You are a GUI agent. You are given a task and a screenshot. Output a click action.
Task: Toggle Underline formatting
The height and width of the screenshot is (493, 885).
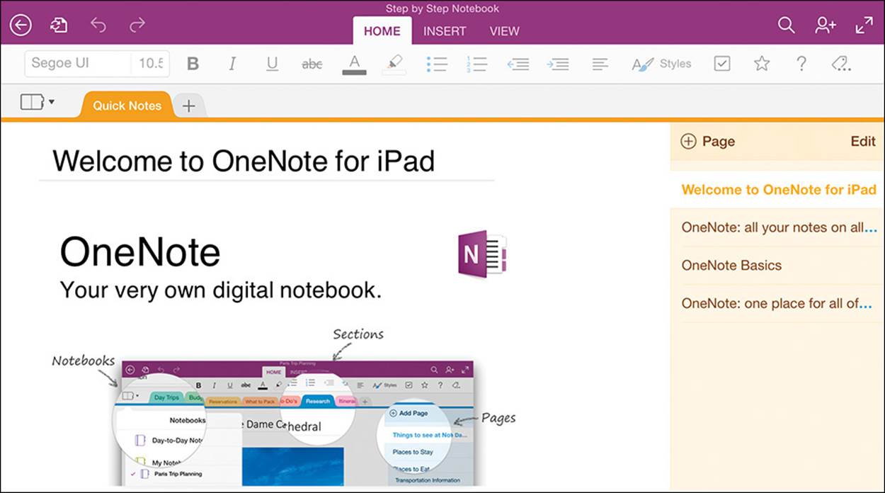coord(272,64)
